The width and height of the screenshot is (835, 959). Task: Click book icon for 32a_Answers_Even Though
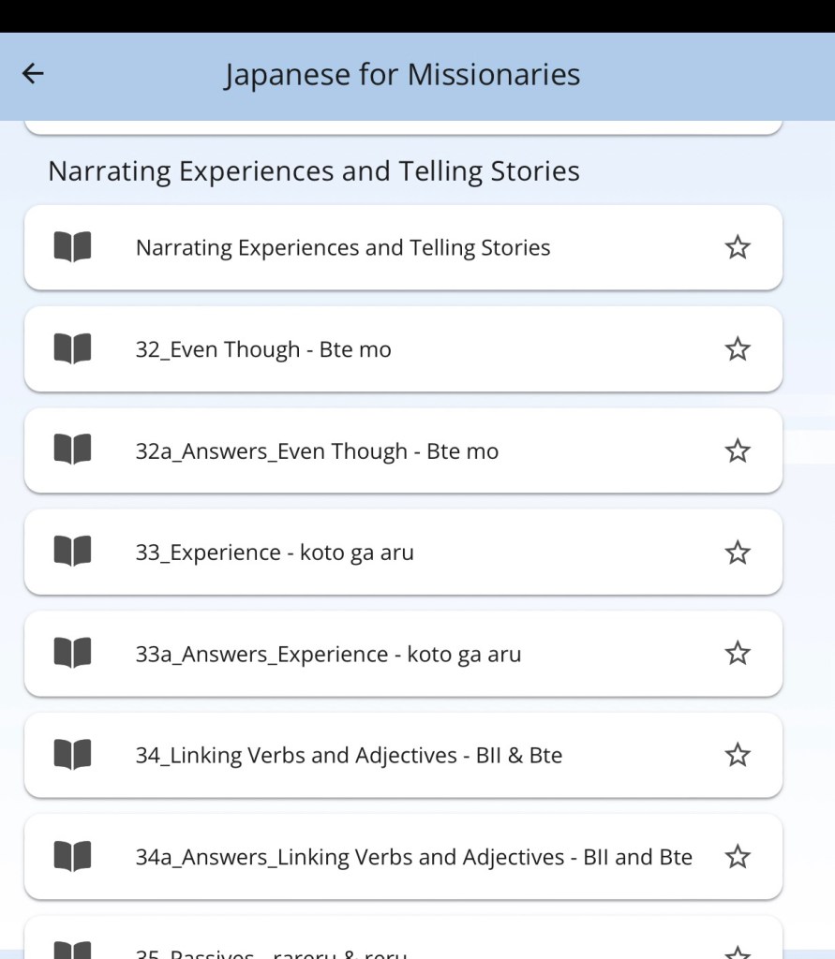click(x=72, y=450)
